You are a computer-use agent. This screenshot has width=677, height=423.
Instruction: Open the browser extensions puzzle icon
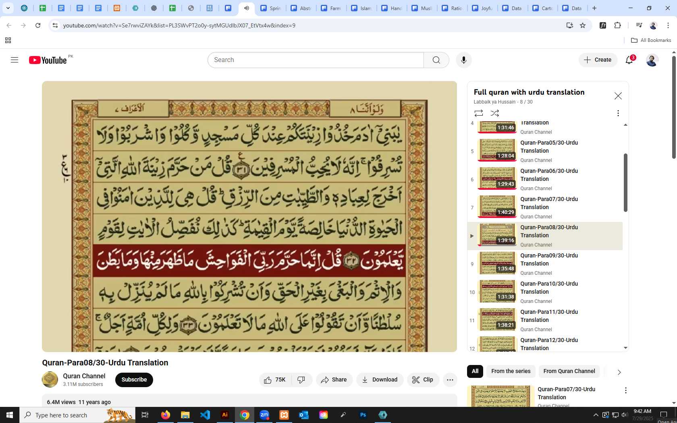pyautogui.click(x=617, y=25)
